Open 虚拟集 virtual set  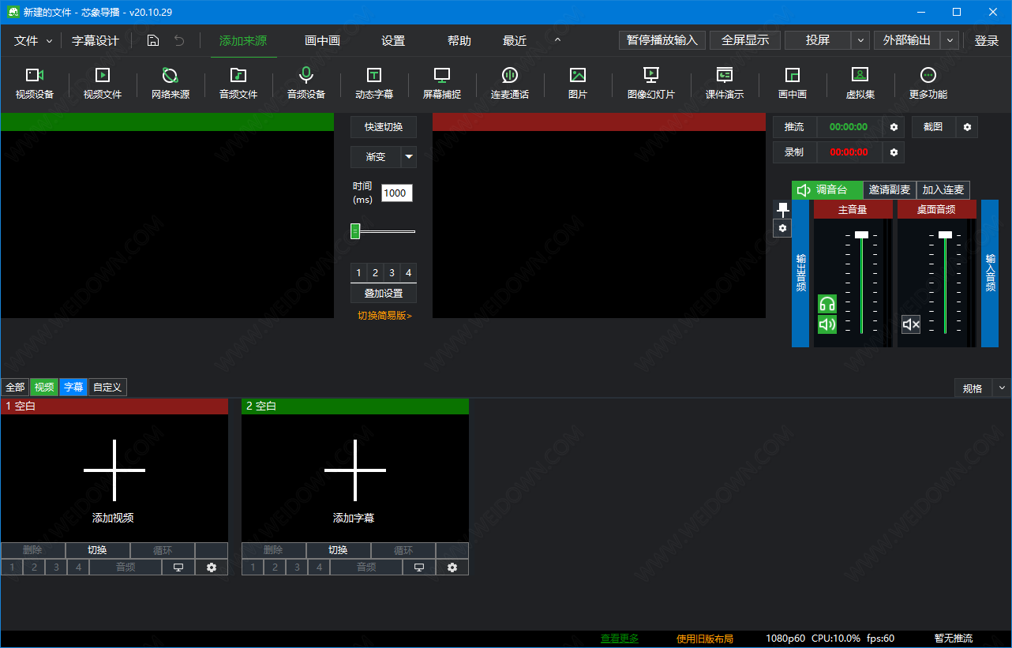pyautogui.click(x=860, y=83)
